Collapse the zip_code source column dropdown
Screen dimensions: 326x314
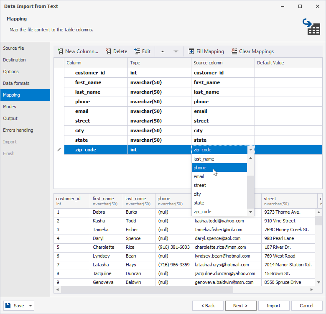tap(251, 150)
